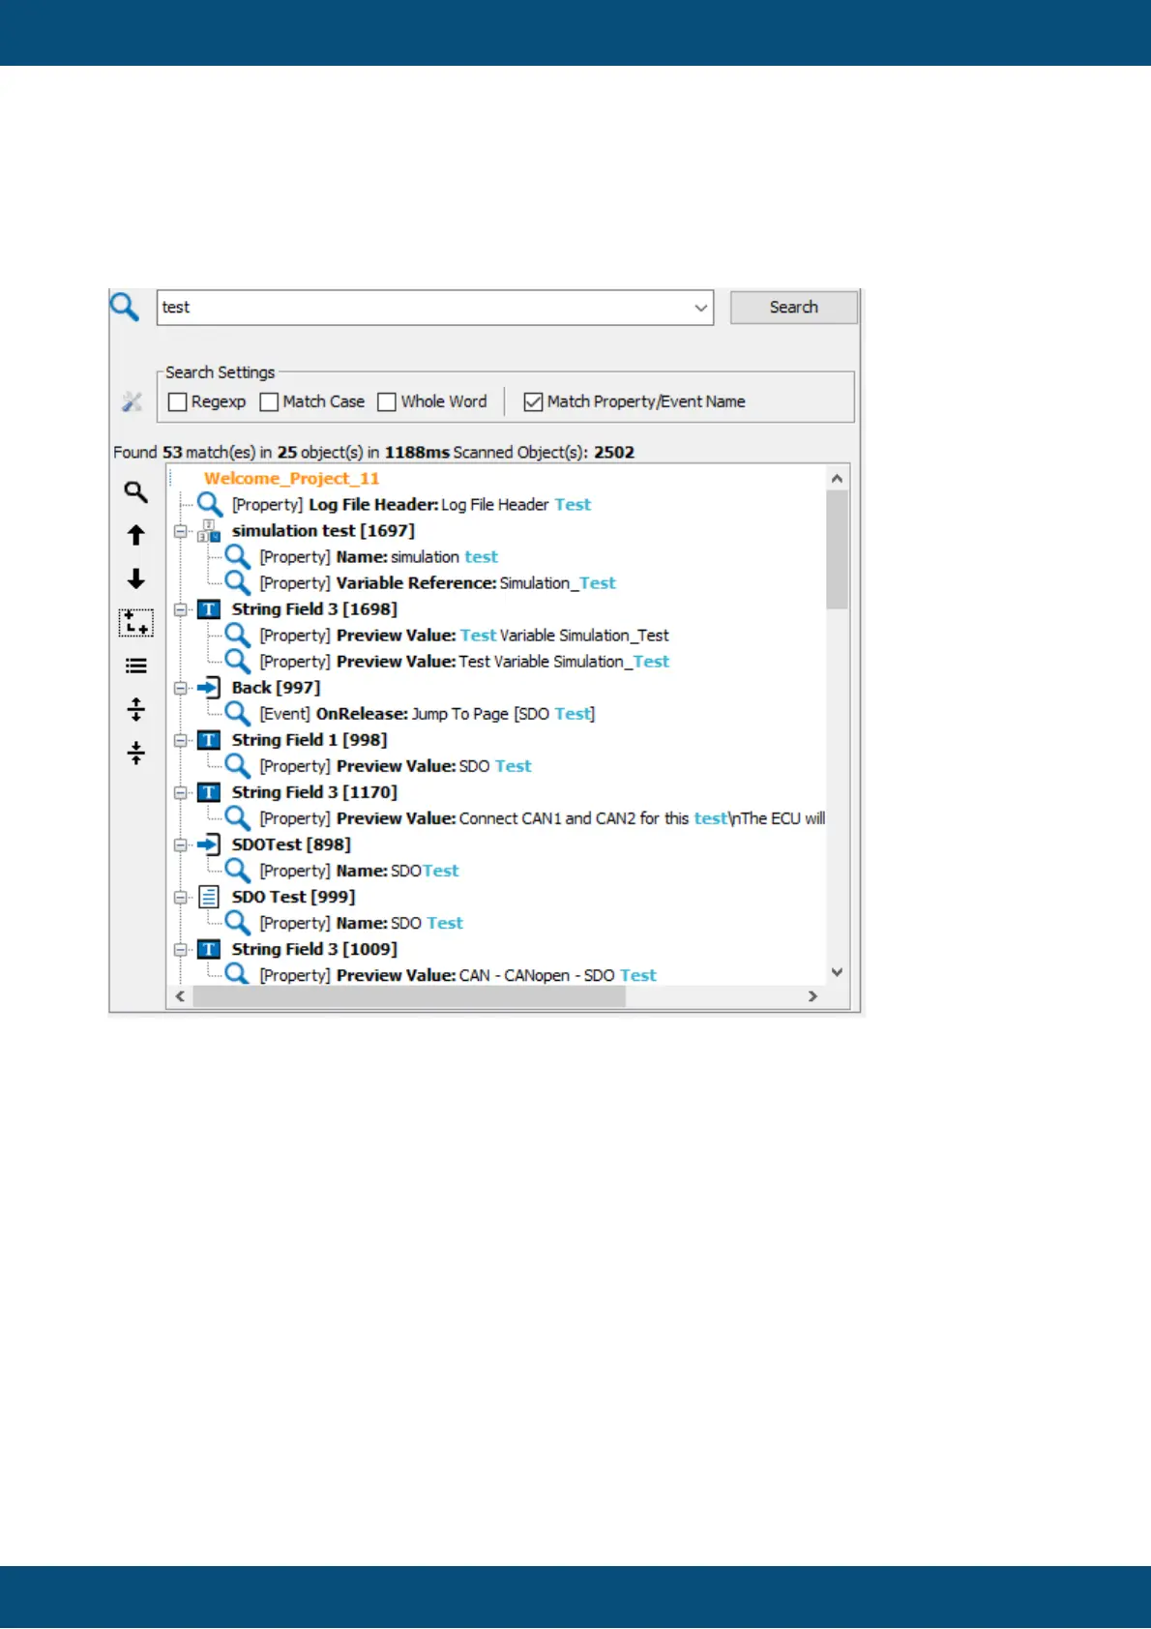The width and height of the screenshot is (1151, 1629).
Task: Click the list view icon in the results sidebar
Action: coord(136,666)
